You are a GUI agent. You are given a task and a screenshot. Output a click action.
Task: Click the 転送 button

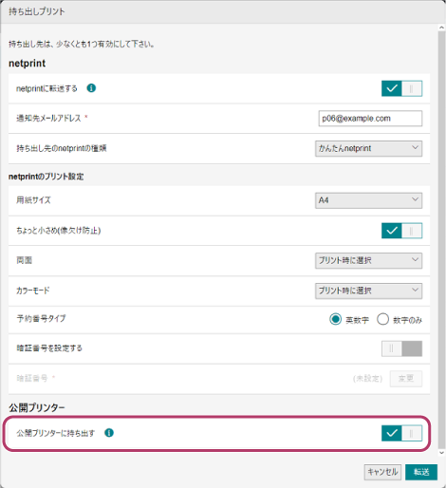point(421,472)
